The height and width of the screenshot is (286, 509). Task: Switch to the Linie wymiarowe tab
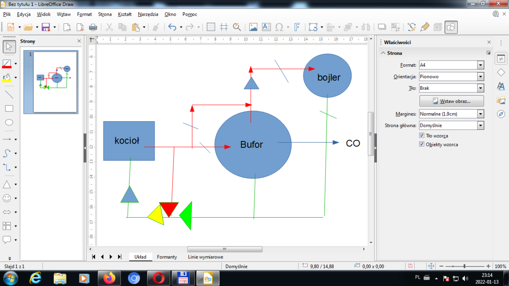(205, 257)
